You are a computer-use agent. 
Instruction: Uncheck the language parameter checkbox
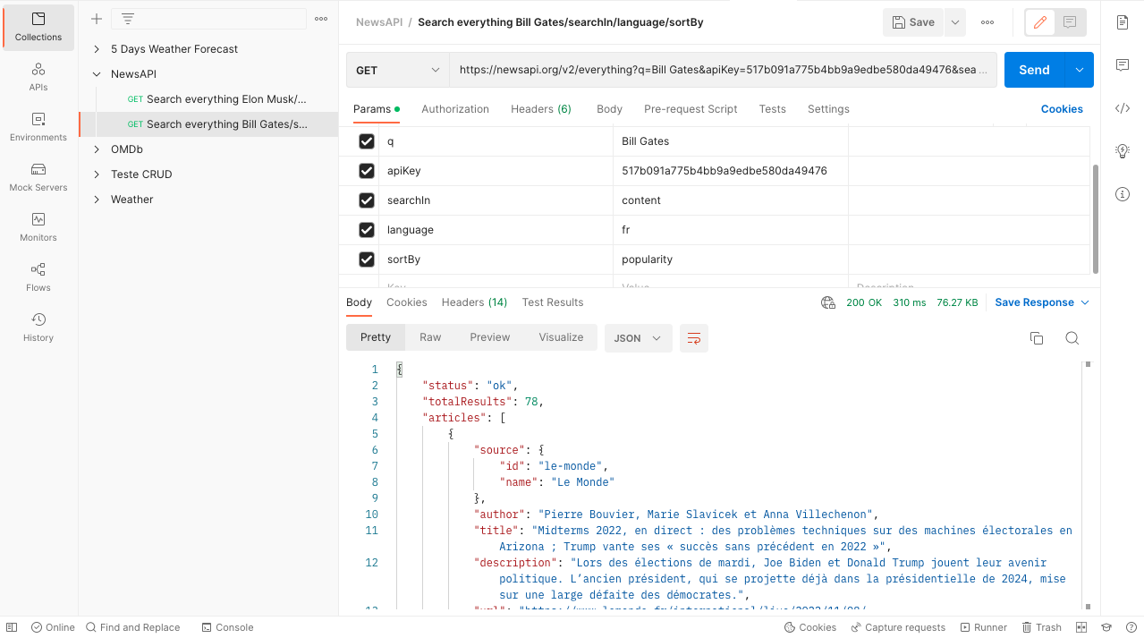point(366,229)
